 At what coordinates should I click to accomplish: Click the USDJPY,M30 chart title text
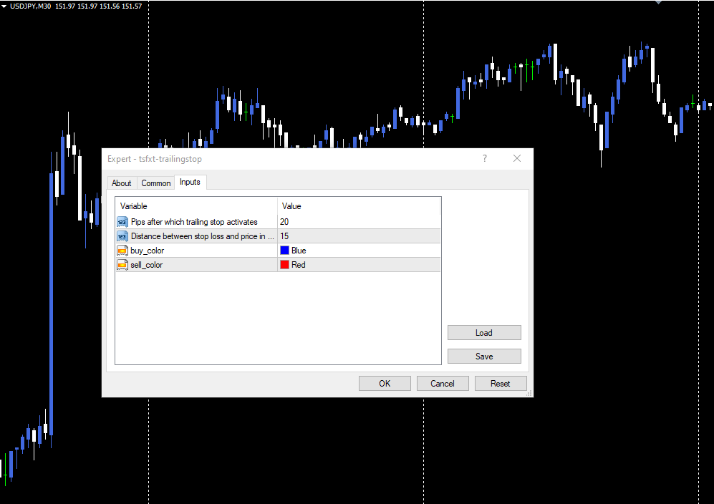[31, 6]
